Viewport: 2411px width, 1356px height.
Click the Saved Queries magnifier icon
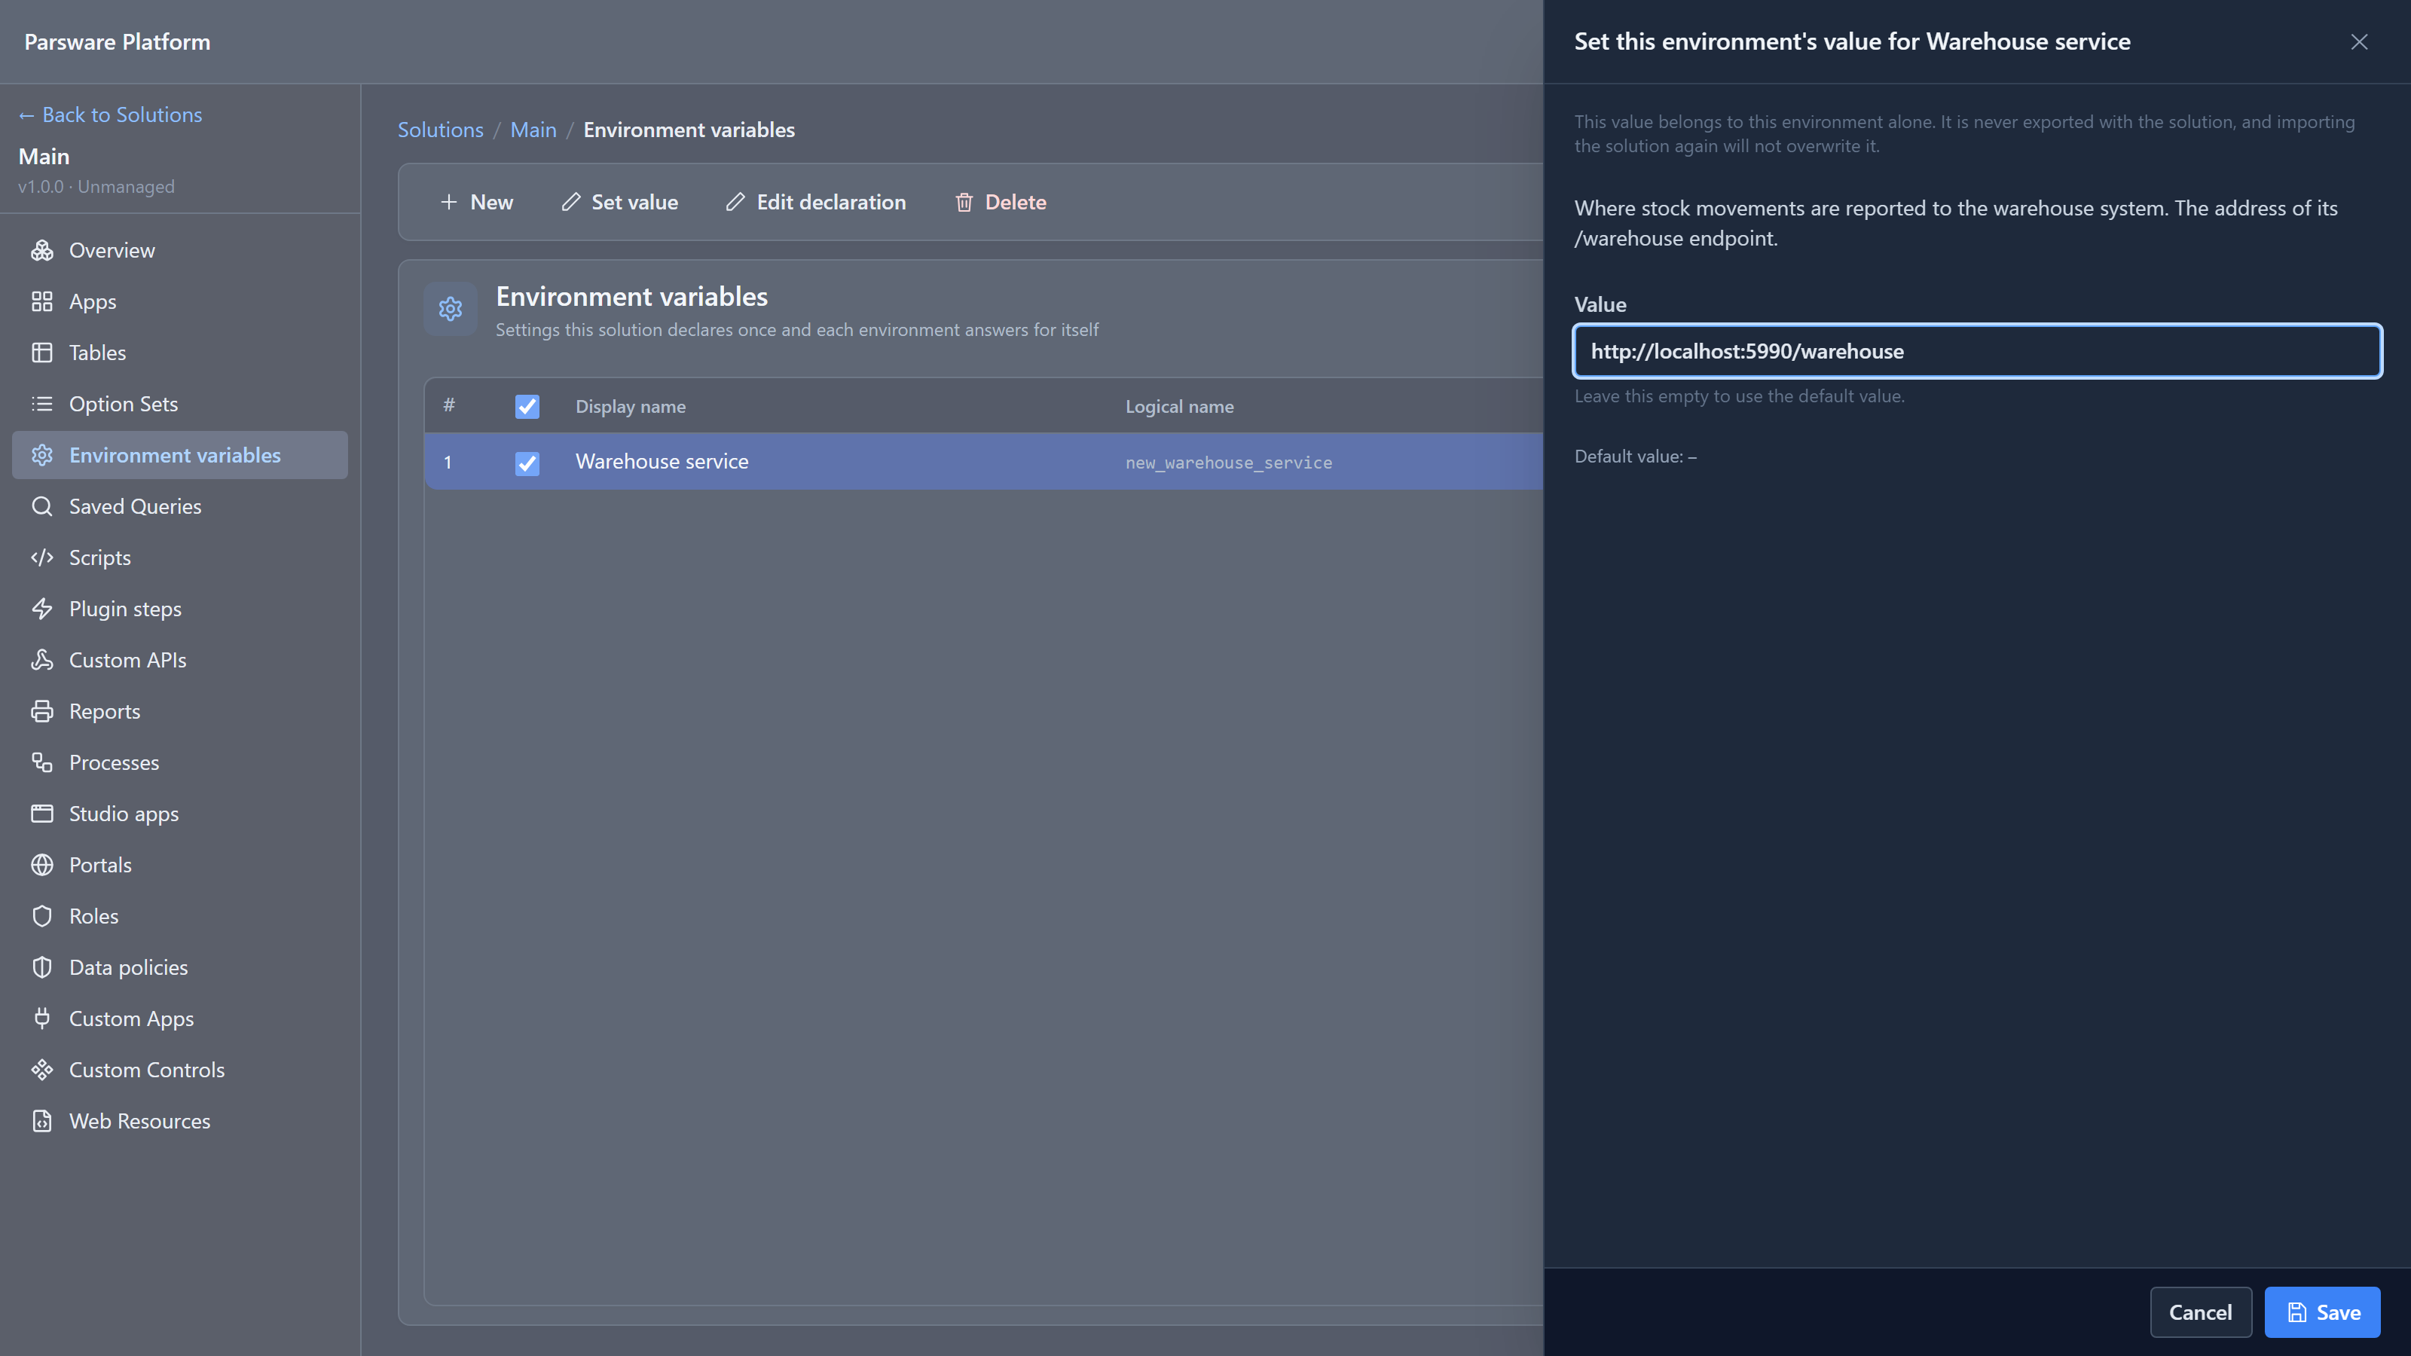tap(42, 506)
